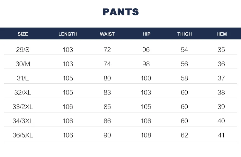
Task: Click waist value 83 for 32/XL
Action: tap(107, 93)
